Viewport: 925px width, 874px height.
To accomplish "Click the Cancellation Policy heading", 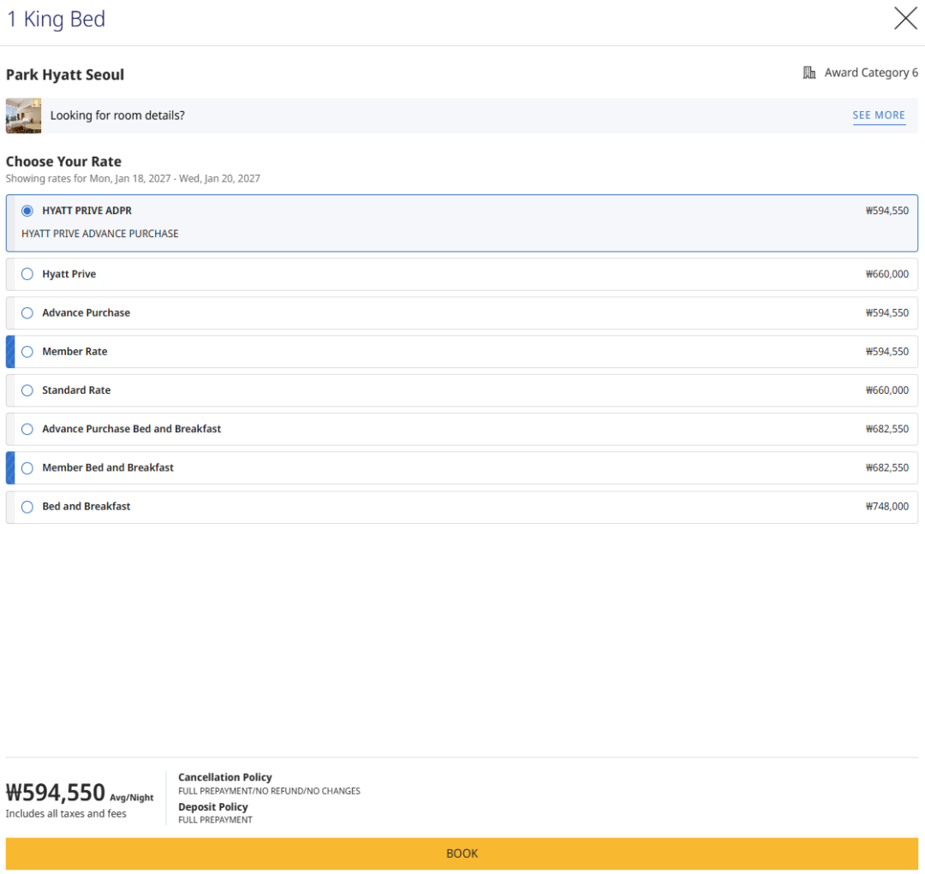I will tap(224, 777).
